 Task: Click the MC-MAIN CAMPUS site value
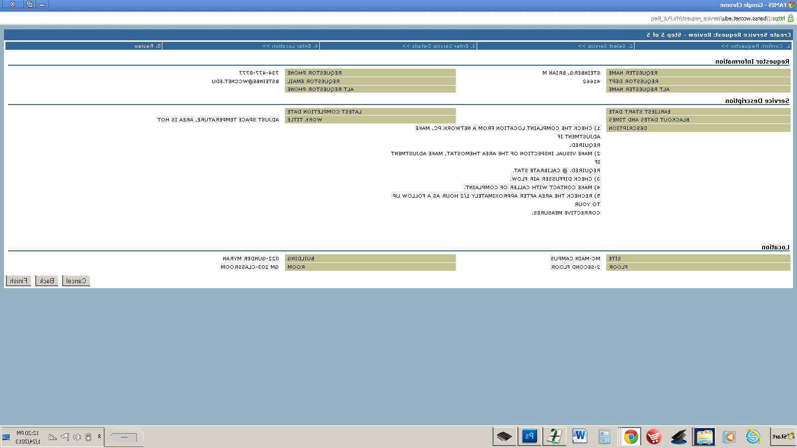575,258
